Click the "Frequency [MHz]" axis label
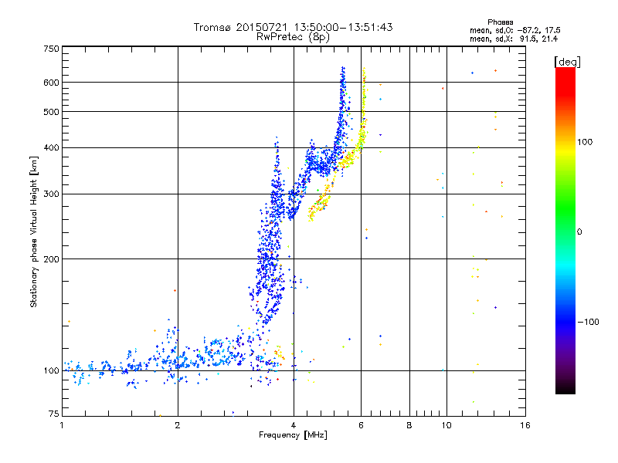 click(x=293, y=435)
